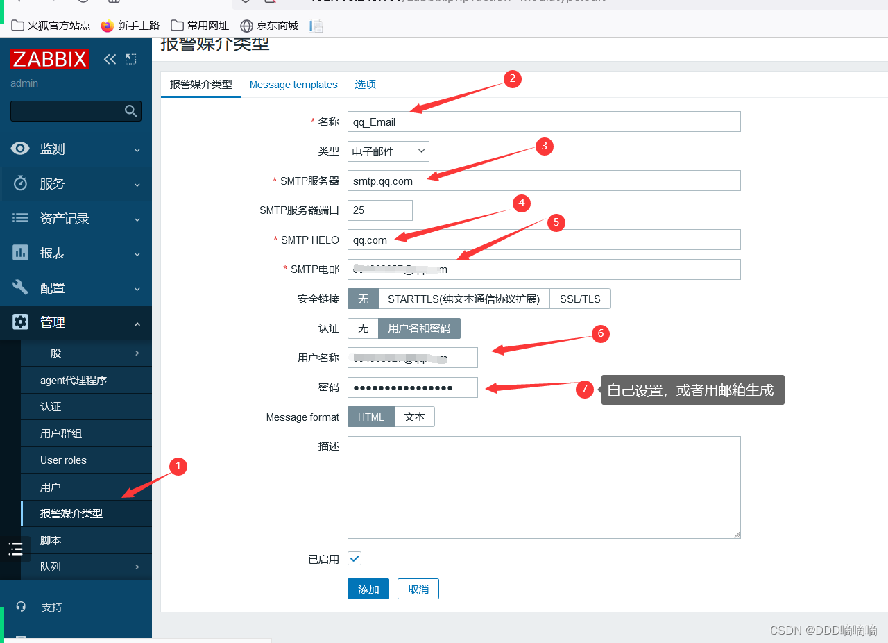Switch to the Message templates tab
Image resolution: width=888 pixels, height=643 pixels.
coord(293,85)
